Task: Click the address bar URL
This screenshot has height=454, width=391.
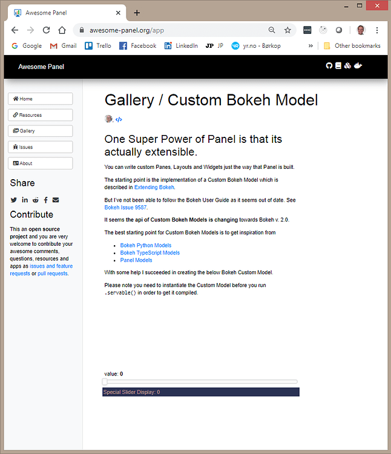Action: (126, 30)
